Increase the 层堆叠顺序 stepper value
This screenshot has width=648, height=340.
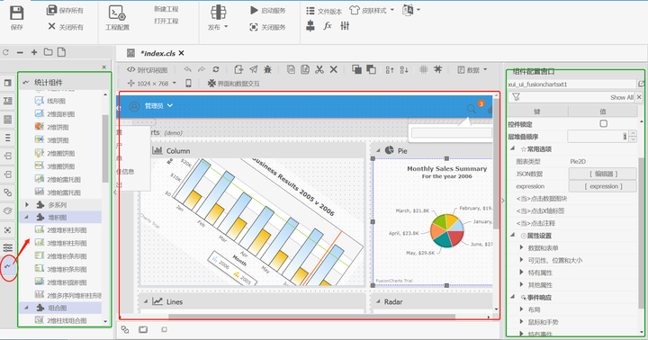[633, 133]
